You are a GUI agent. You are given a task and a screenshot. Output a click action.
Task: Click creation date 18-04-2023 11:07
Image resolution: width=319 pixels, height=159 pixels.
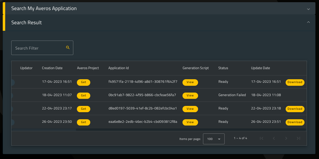click(57, 95)
